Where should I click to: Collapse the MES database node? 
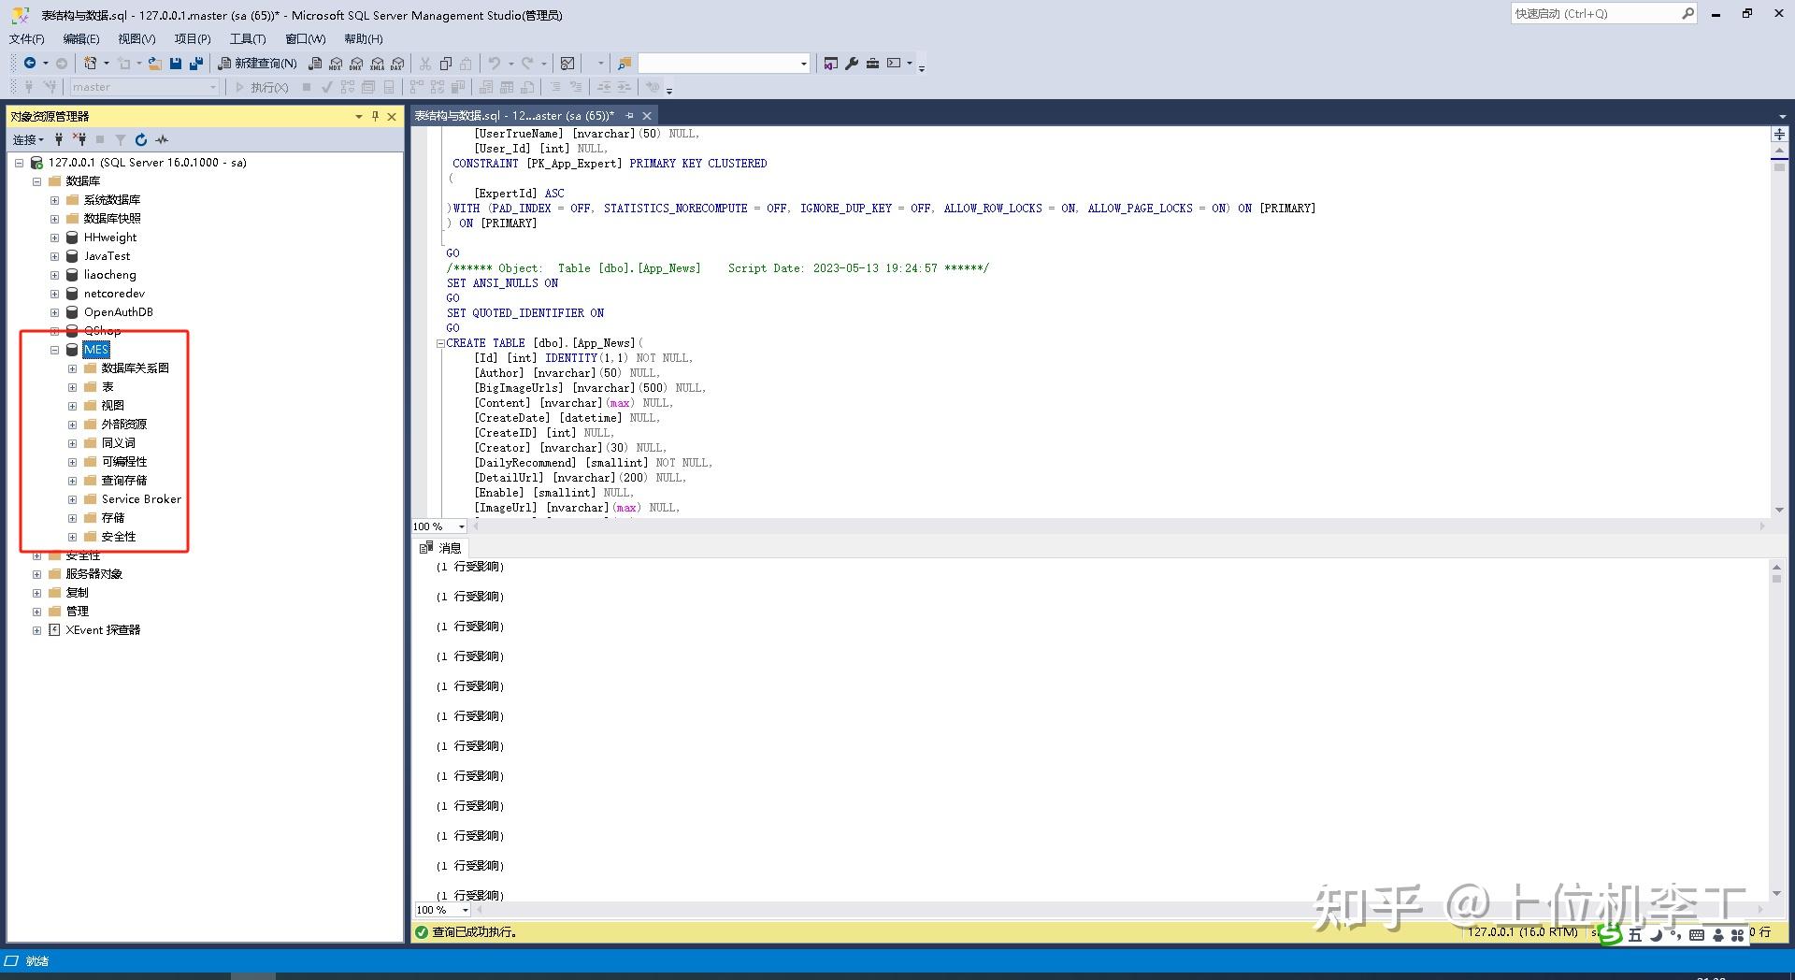click(54, 350)
